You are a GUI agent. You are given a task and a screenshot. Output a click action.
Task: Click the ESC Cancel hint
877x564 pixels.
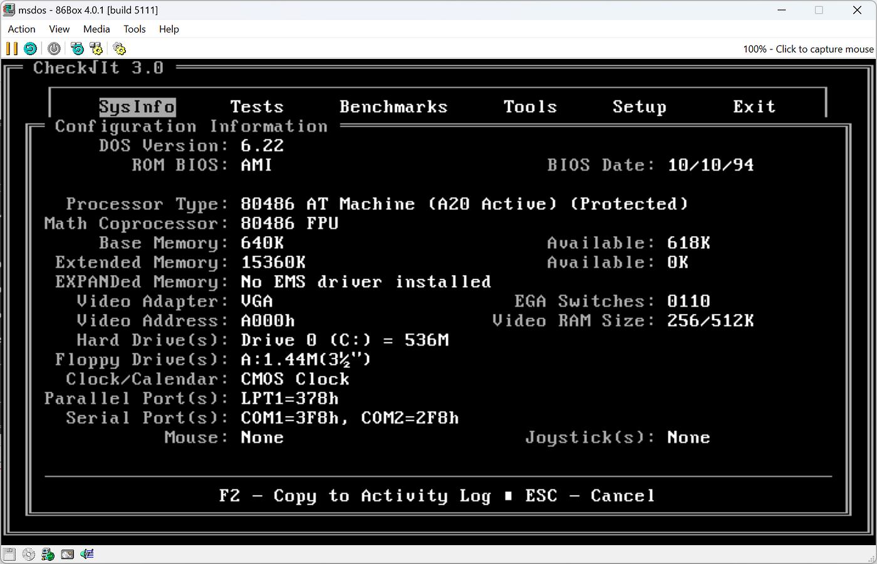[x=590, y=496]
